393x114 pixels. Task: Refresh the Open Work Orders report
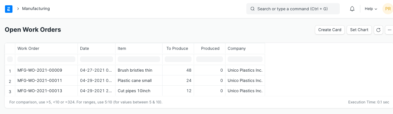[x=378, y=30]
